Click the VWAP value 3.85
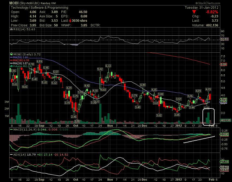The image size is (232, 182). click(84, 25)
